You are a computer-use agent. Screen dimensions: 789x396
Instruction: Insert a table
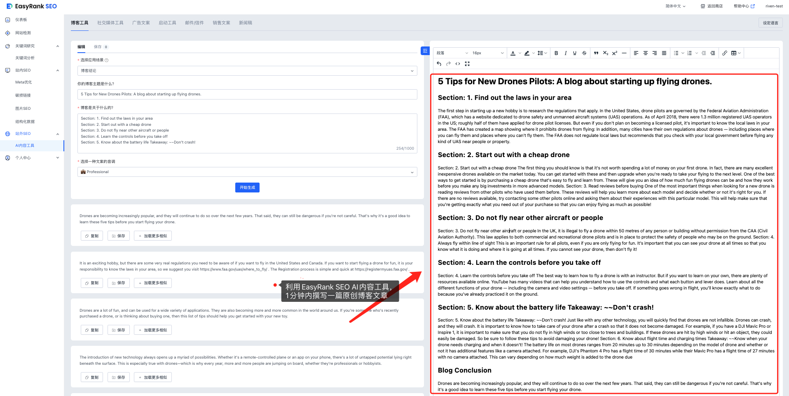point(734,53)
